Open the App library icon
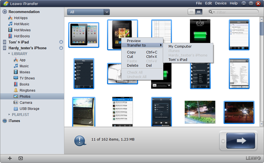This screenshot has height=163, width=264. 16,60
